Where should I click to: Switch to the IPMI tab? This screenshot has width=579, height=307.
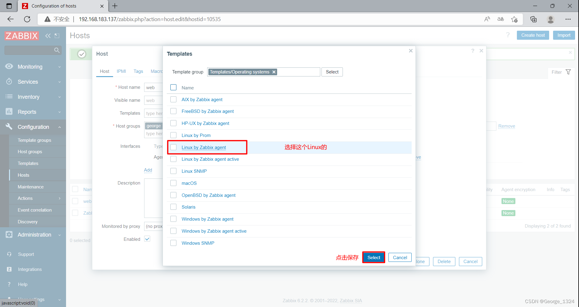tap(121, 71)
